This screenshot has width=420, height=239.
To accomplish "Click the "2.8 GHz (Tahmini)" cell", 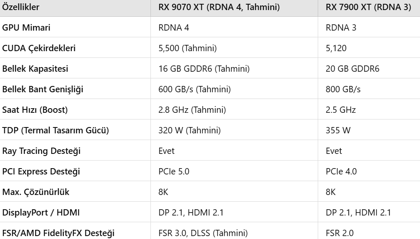I will 192,110.
